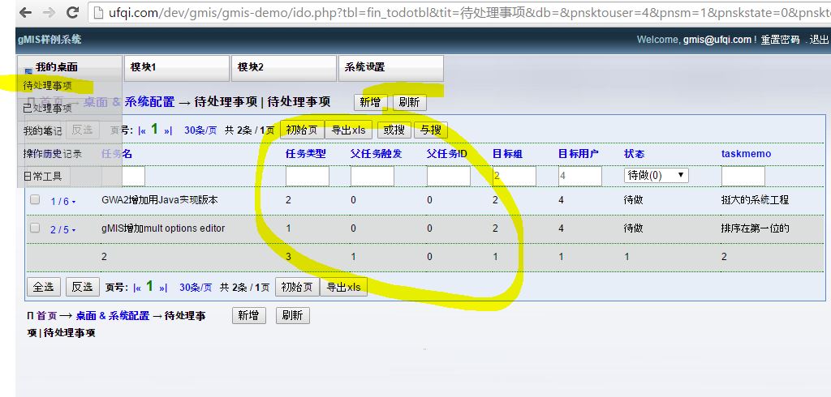Screen dimensions: 831x397
Task: Switch to the 模块1 tab
Action: coord(176,68)
